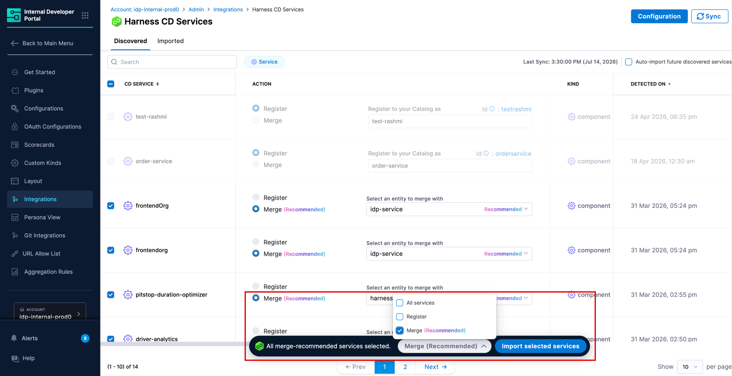This screenshot has height=376, width=732.
Task: Uncheck the driver-analytics row checkbox
Action: click(x=111, y=339)
